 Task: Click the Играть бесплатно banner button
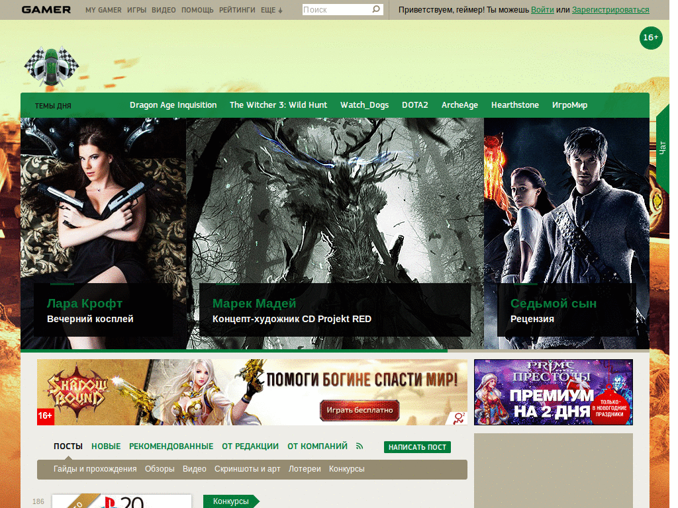(x=360, y=410)
